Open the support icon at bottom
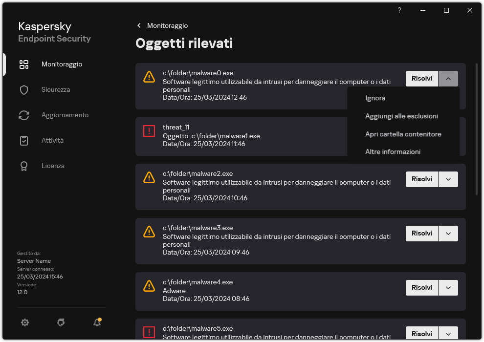This screenshot has height=342, width=484. (x=61, y=322)
